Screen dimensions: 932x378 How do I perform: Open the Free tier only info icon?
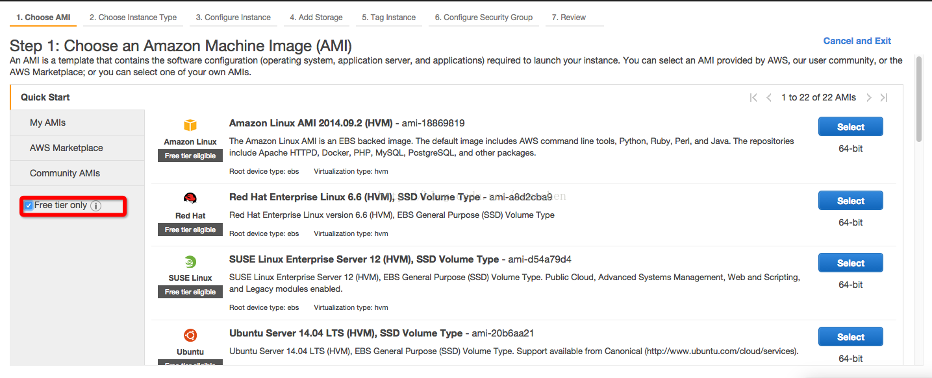[95, 206]
